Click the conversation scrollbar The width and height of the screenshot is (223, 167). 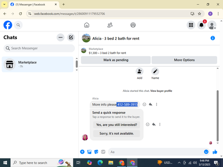[x=218, y=116]
